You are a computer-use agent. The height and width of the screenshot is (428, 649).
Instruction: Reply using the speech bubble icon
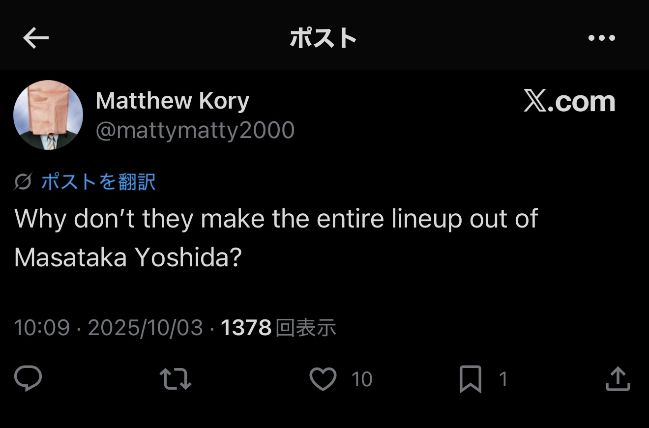point(28,379)
